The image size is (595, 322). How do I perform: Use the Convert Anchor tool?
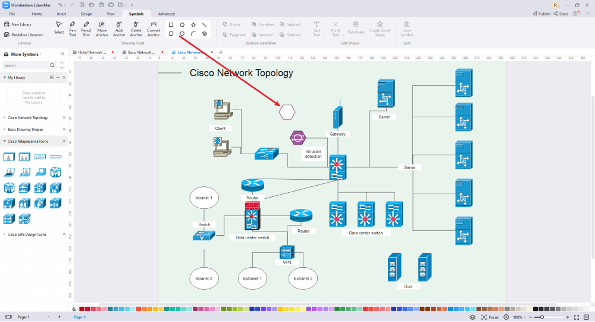[x=154, y=29]
